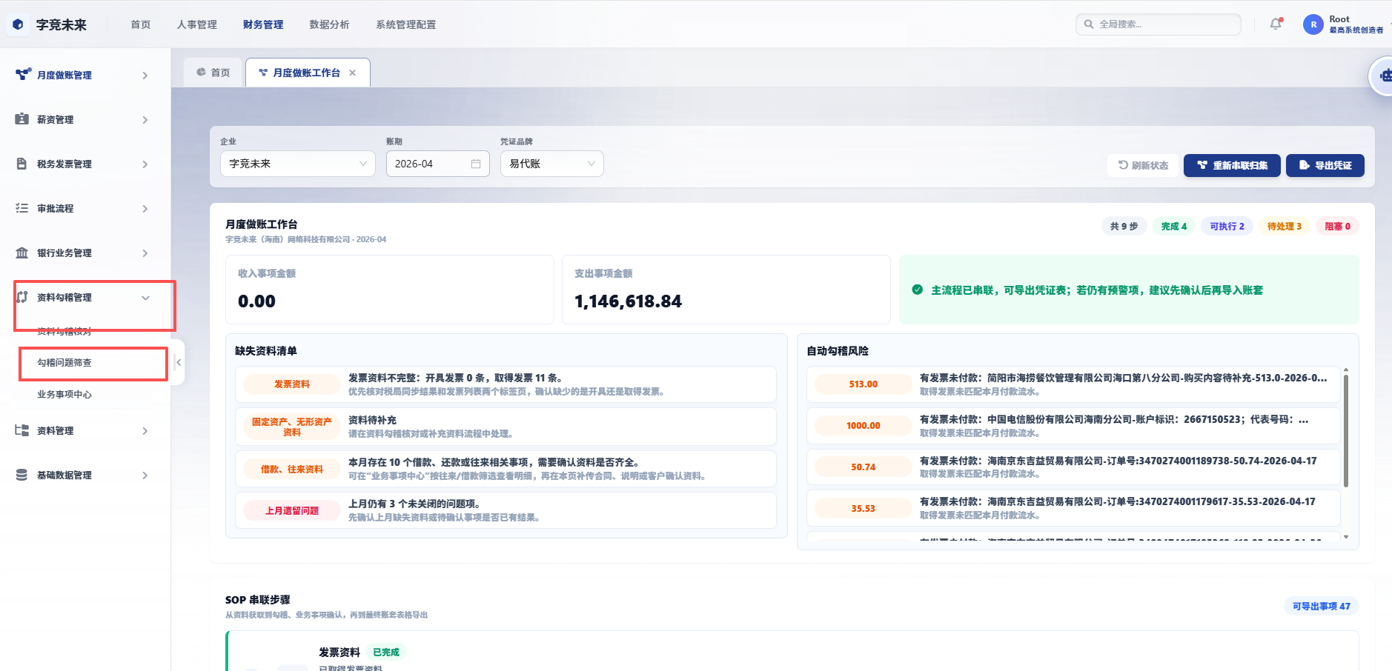This screenshot has width=1392, height=671.
Task: Click the 1000.00 risk amount
Action: coord(864,426)
